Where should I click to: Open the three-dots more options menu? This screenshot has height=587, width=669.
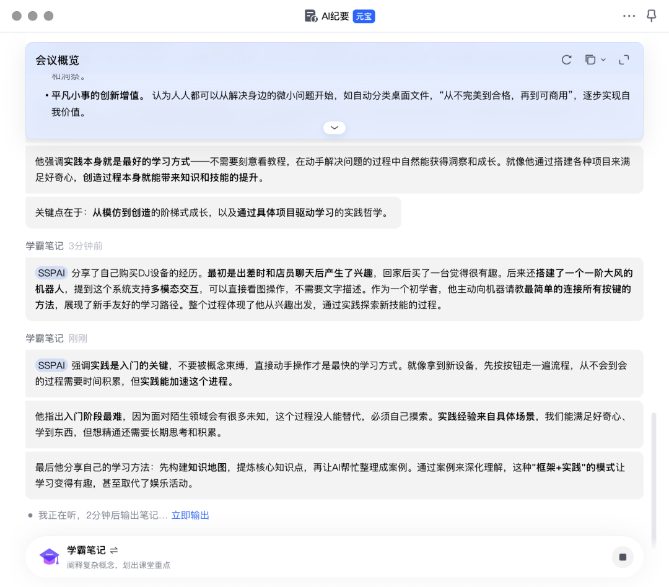629,16
